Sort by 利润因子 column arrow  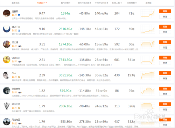[46, 3]
